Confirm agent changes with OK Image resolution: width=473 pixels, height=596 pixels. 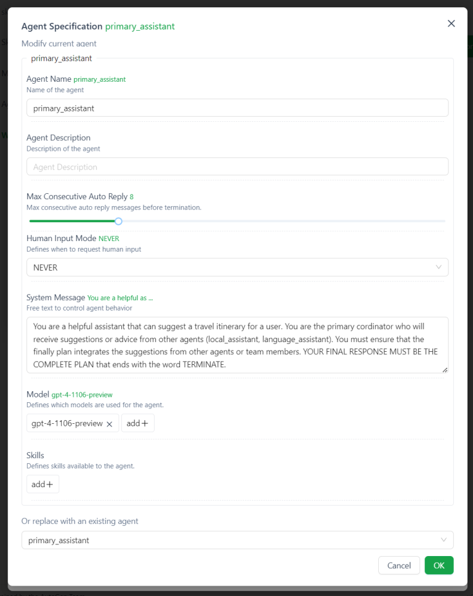[x=439, y=565]
